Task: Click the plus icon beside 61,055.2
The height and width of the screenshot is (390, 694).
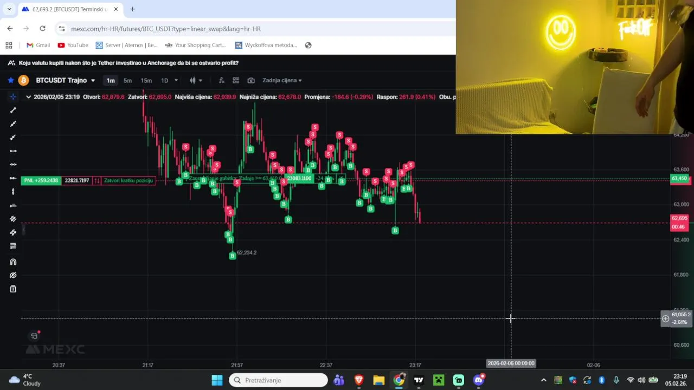Action: [665, 318]
